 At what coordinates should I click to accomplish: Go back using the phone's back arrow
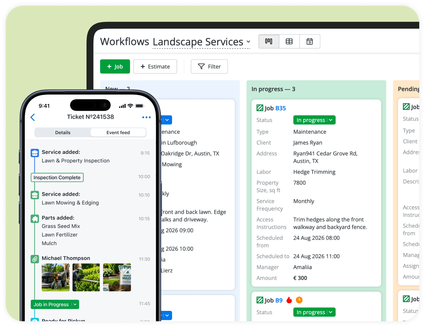[33, 117]
